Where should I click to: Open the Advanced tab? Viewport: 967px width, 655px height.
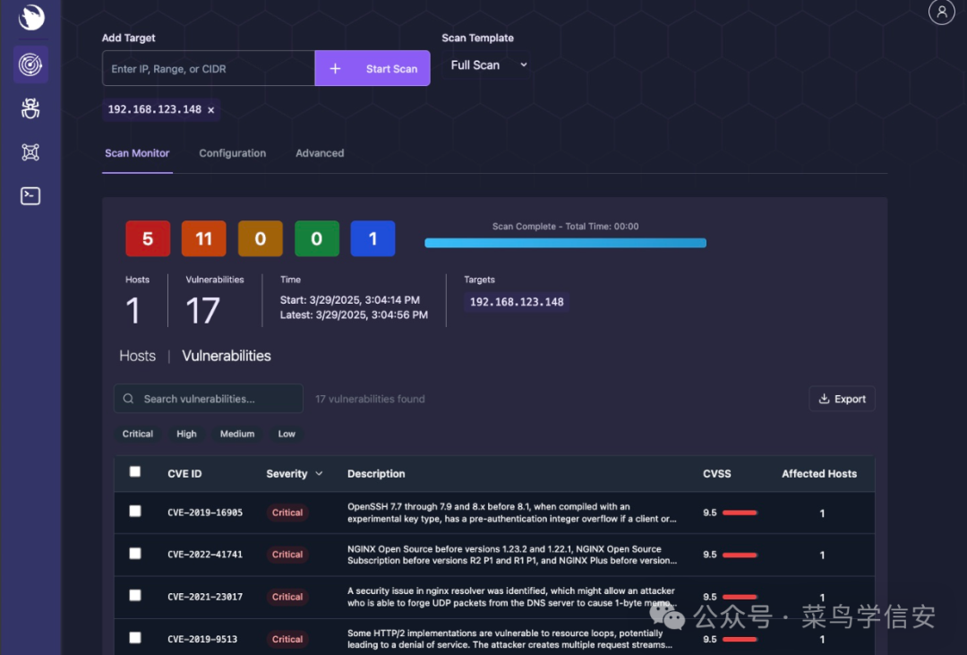click(320, 153)
